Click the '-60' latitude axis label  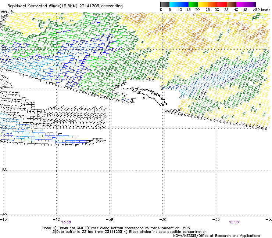(3, 215)
